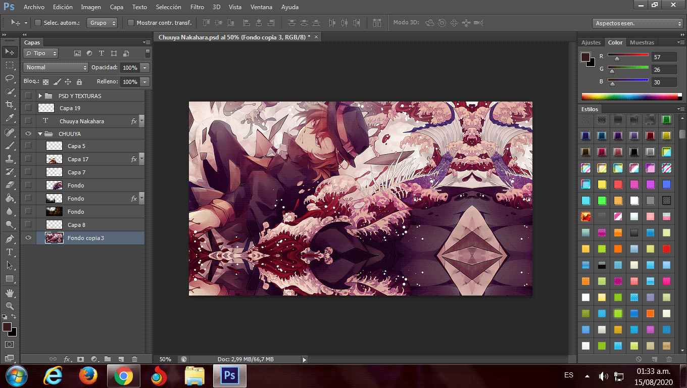Select the Quick Selection tool
687x388 pixels.
click(x=10, y=91)
